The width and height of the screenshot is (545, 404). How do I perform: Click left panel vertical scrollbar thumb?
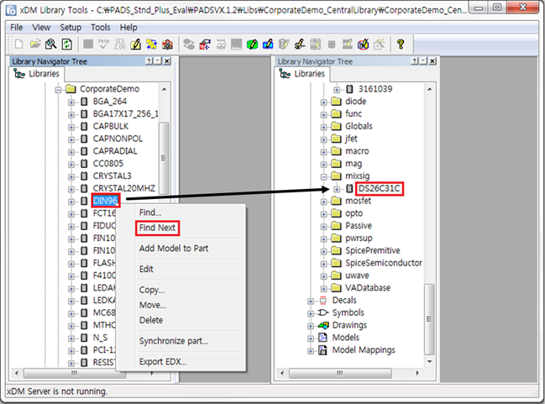tap(164, 158)
